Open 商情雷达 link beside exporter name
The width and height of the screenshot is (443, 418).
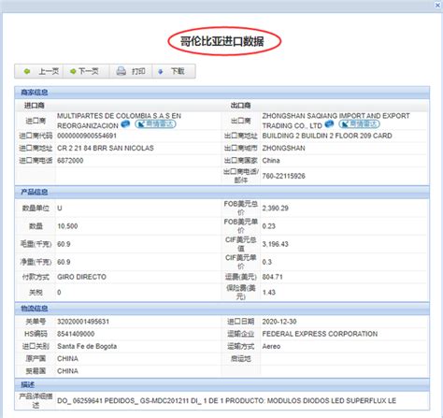pyautogui.click(x=359, y=124)
